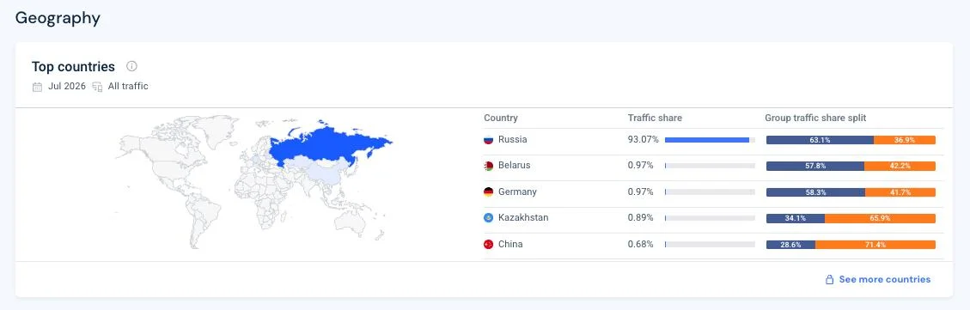970x310 pixels.
Task: Click the All traffic label
Action: [128, 87]
